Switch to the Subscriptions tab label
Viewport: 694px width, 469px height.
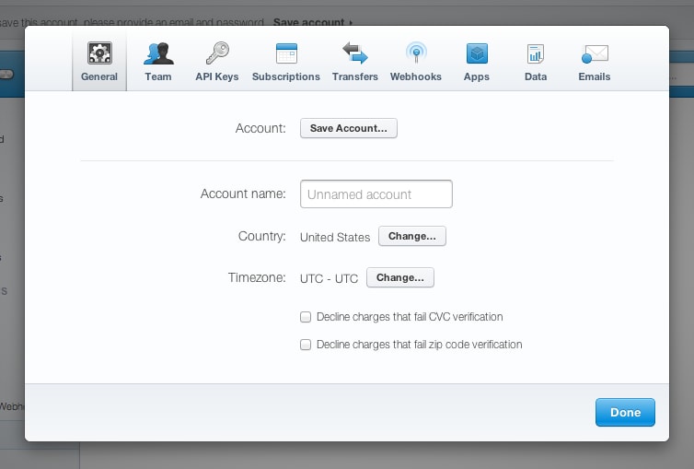tap(286, 76)
